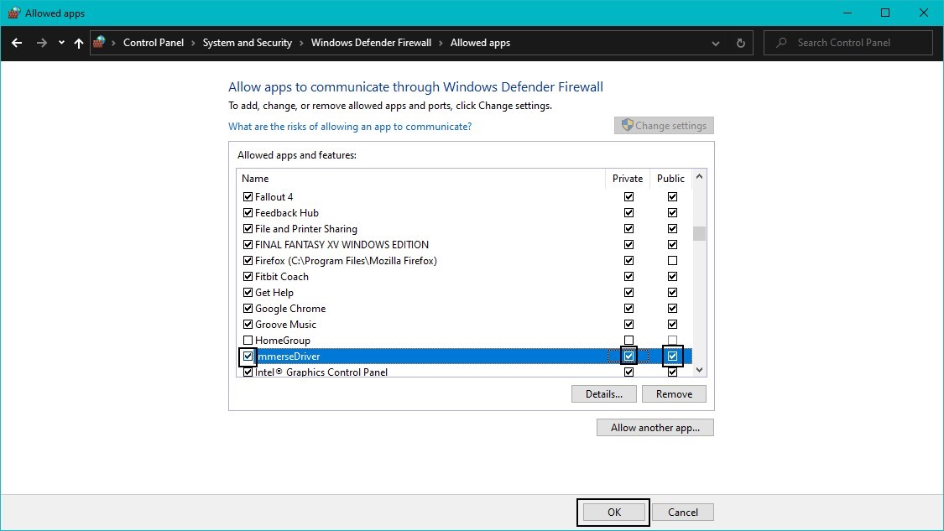Toggle Google Chrome Public checkbox

tap(672, 308)
